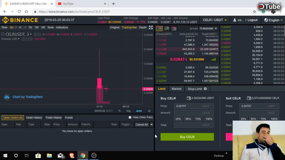Click the Logout link
The height and width of the screenshot is (160, 285).
coord(252,20)
